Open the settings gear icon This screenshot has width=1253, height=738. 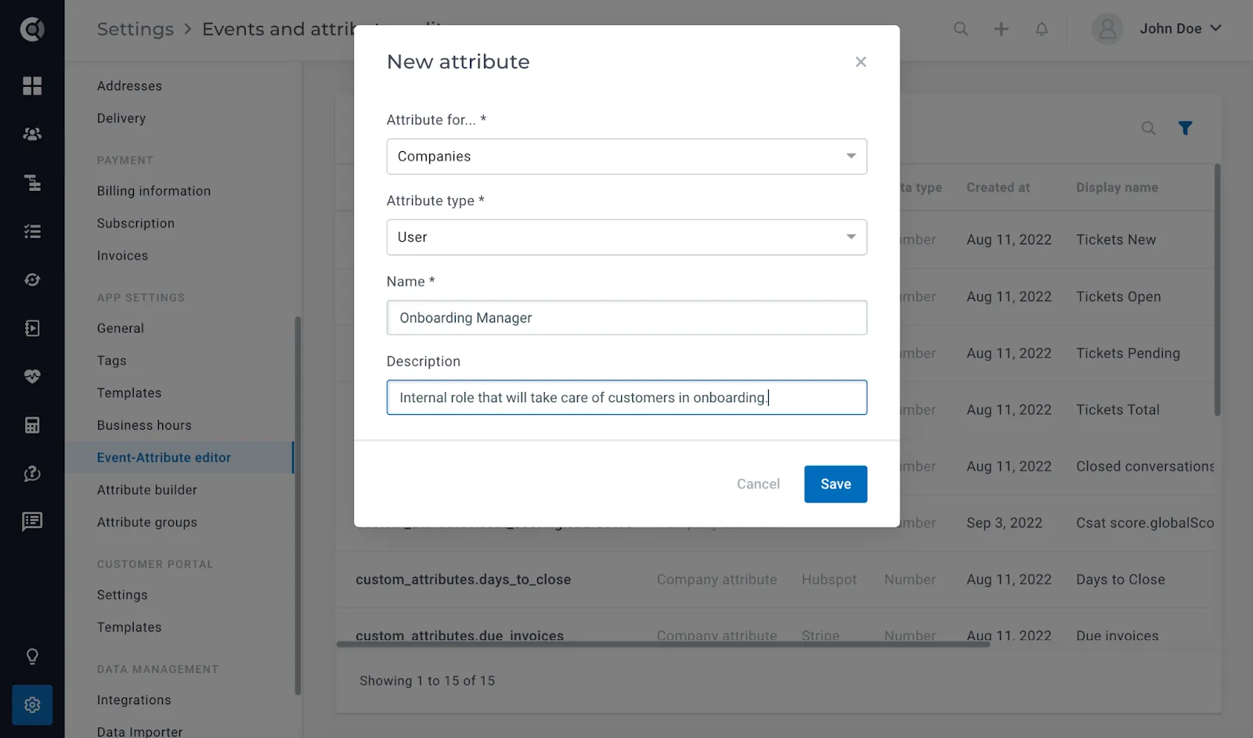[32, 704]
